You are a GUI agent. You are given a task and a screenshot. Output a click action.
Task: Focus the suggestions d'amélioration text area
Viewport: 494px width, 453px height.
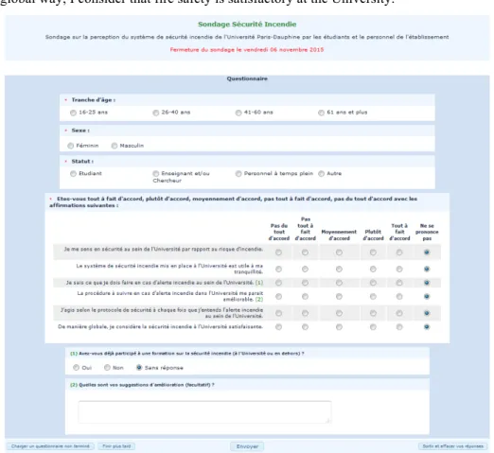(x=204, y=411)
